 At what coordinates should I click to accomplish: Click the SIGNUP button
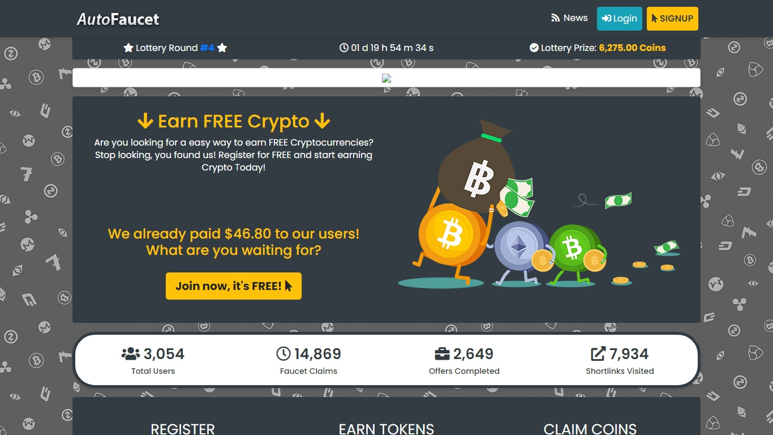tap(672, 19)
